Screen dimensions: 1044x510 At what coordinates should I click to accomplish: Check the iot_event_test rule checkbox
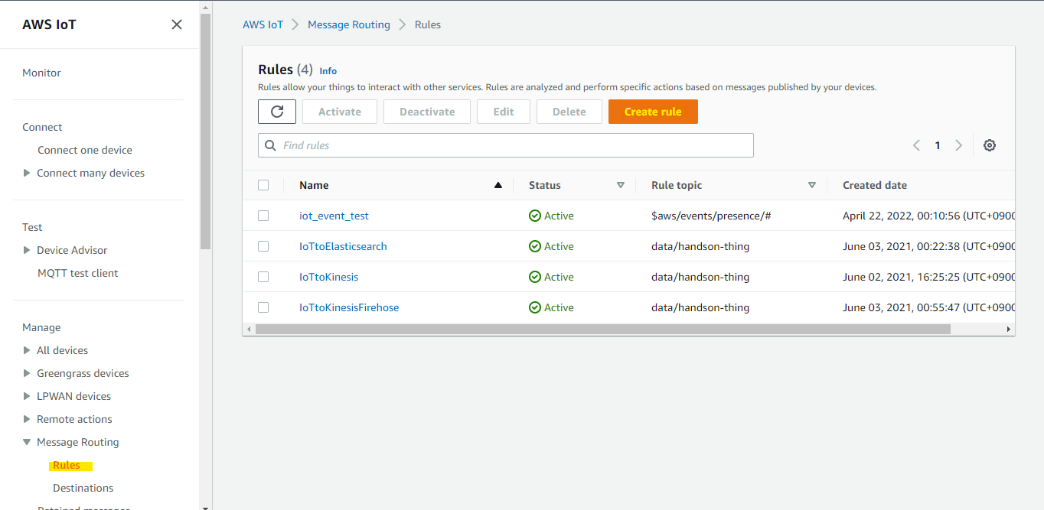263,216
